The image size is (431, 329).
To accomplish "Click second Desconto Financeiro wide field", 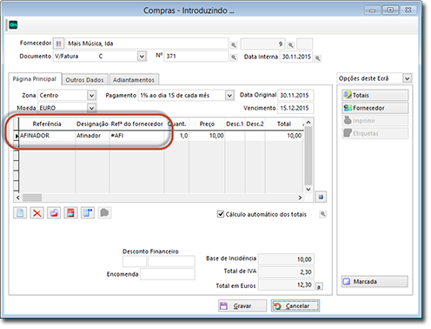I will [171, 261].
